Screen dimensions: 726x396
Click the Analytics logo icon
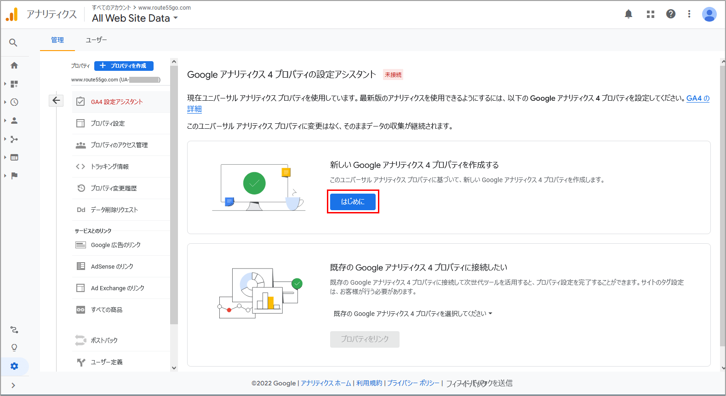click(x=11, y=14)
